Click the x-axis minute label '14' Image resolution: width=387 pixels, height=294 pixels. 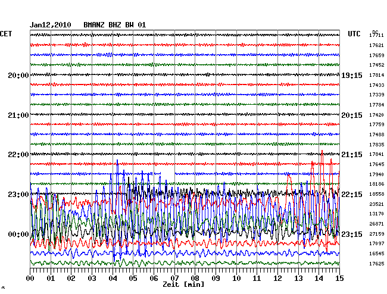[319, 279]
